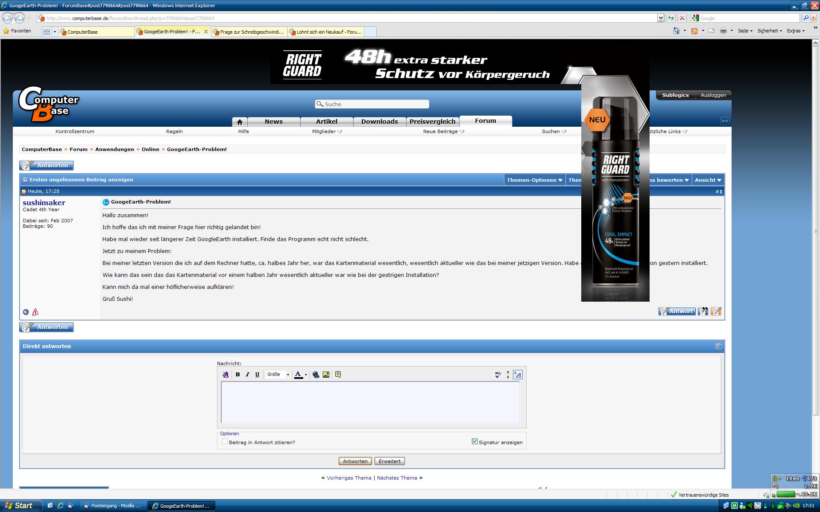Expand the Themen-Optionen dropdown
The image size is (820, 512).
534,180
